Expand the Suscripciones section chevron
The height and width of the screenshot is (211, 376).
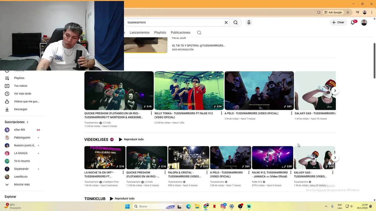point(28,122)
